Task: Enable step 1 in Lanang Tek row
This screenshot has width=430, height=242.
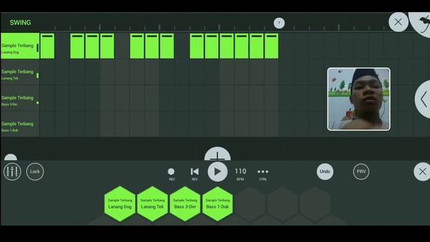Action: point(47,72)
